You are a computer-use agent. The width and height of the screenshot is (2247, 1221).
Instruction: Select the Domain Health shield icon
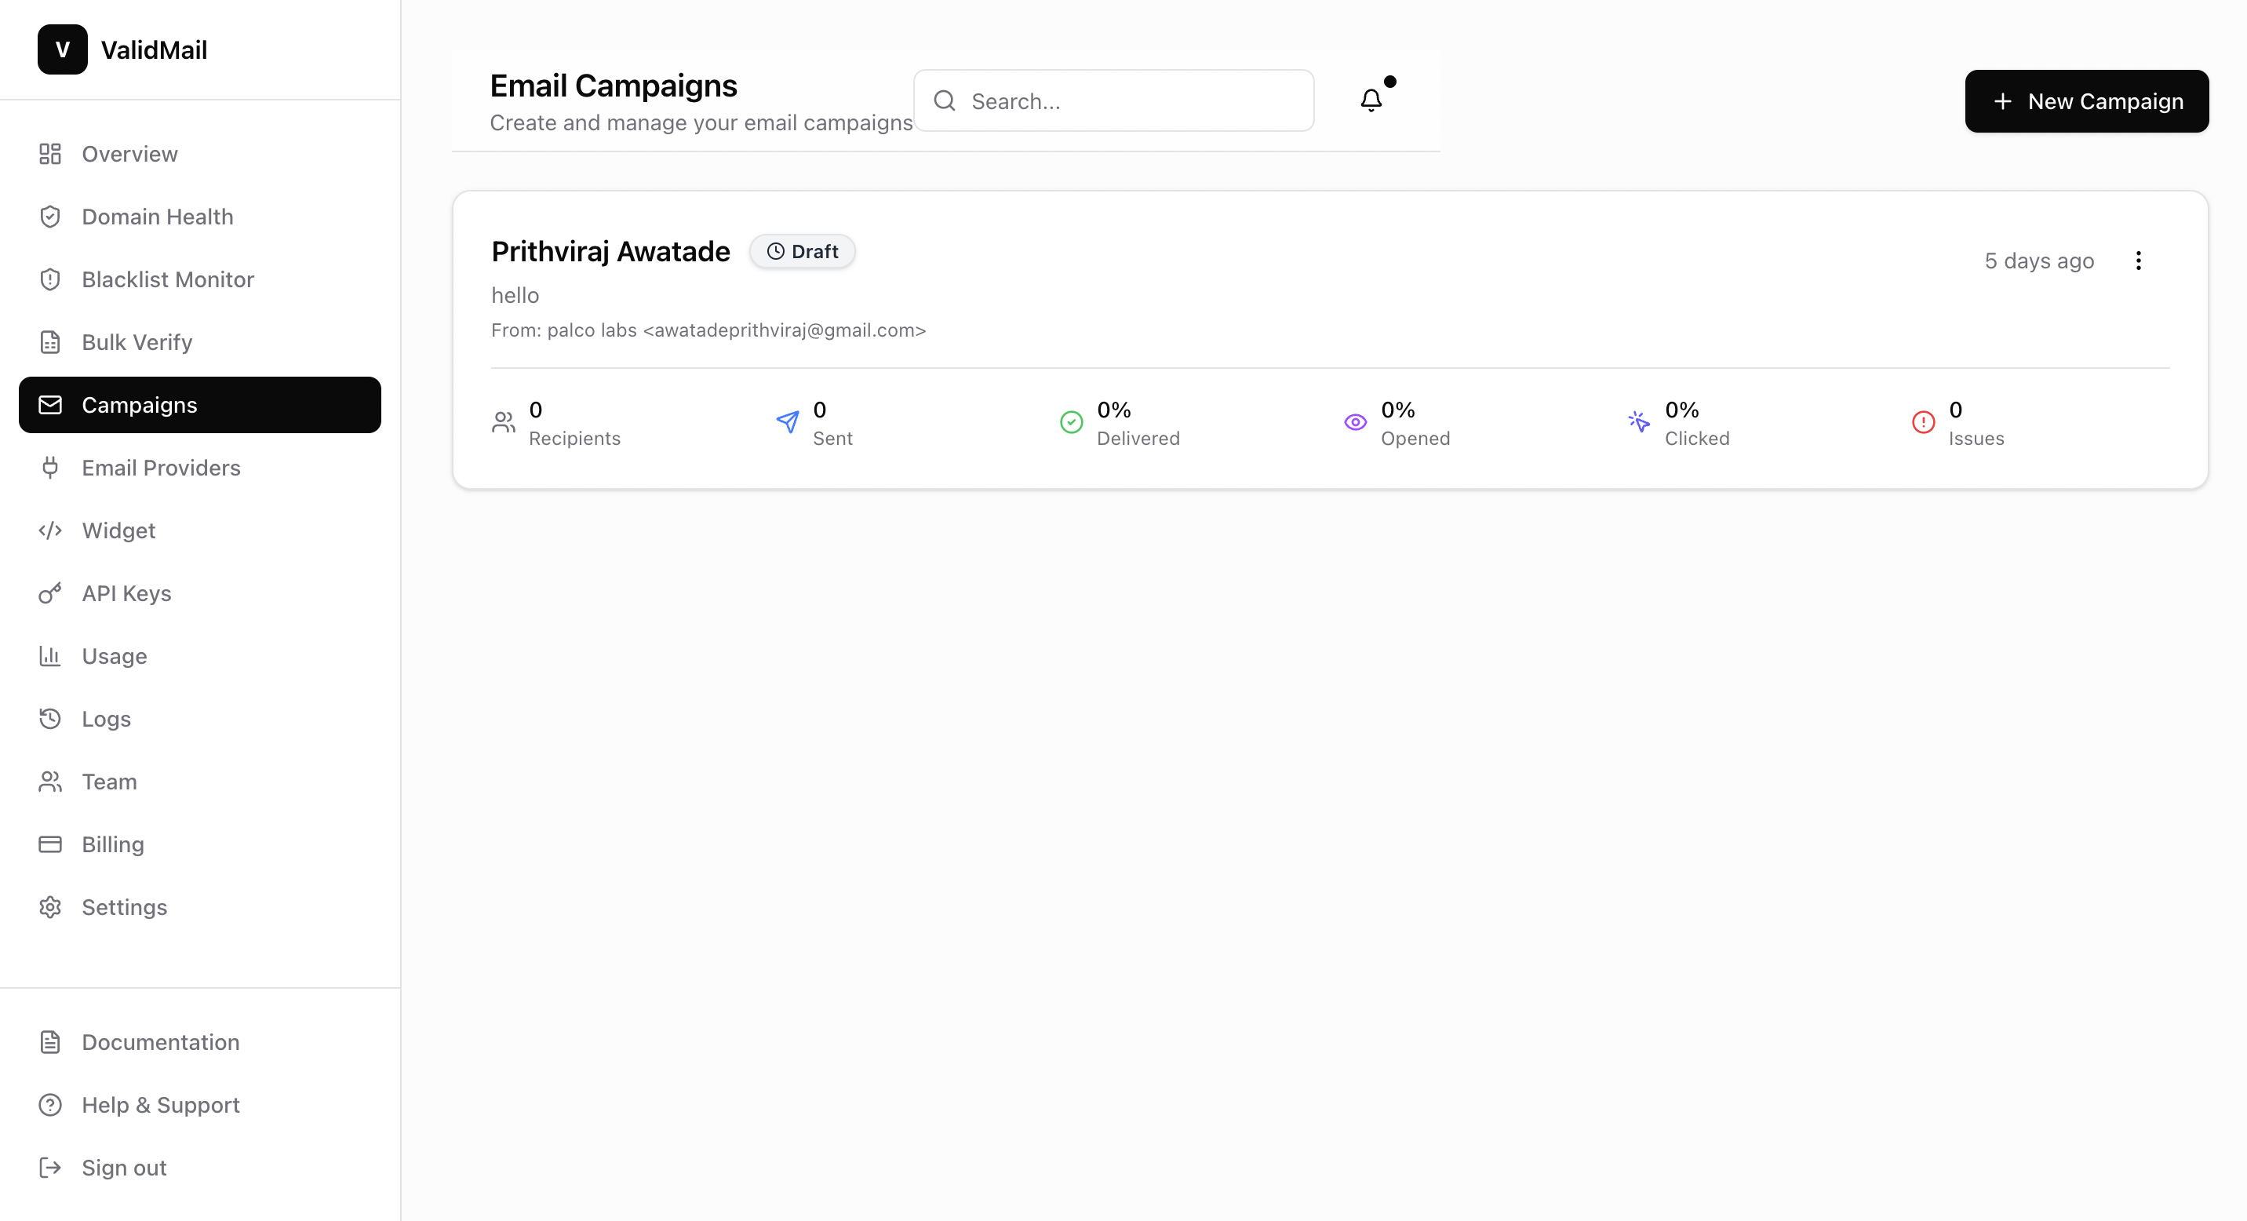[x=49, y=217]
